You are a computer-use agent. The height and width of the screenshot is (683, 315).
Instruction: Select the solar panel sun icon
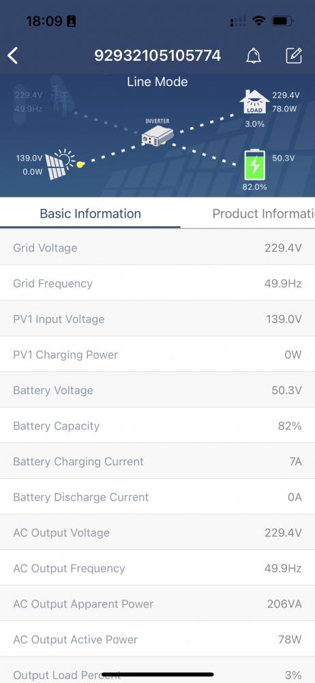click(61, 165)
